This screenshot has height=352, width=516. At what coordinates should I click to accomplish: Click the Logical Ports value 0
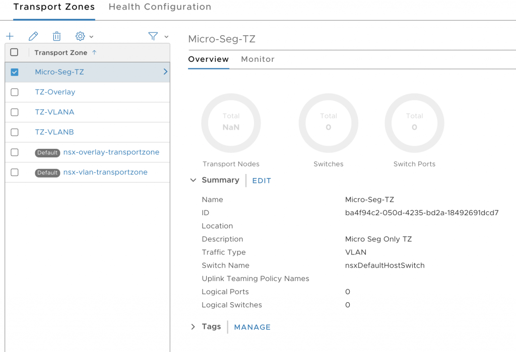point(348,292)
